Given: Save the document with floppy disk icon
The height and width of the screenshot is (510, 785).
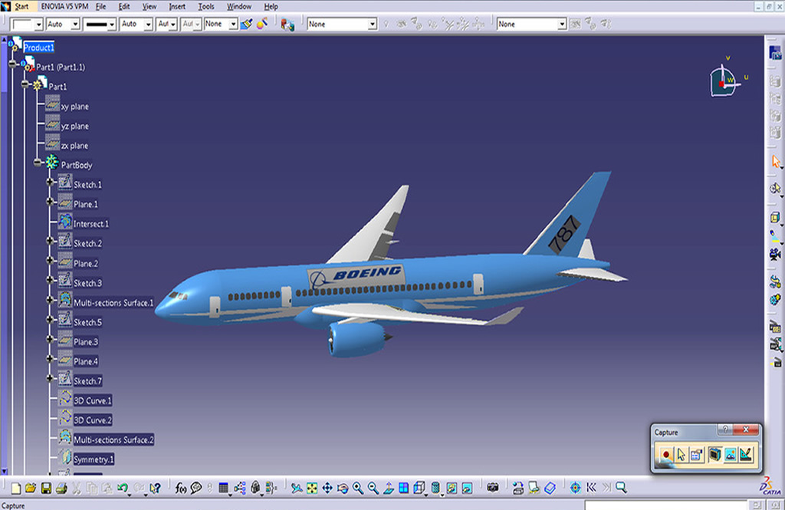Looking at the screenshot, I should click(46, 488).
